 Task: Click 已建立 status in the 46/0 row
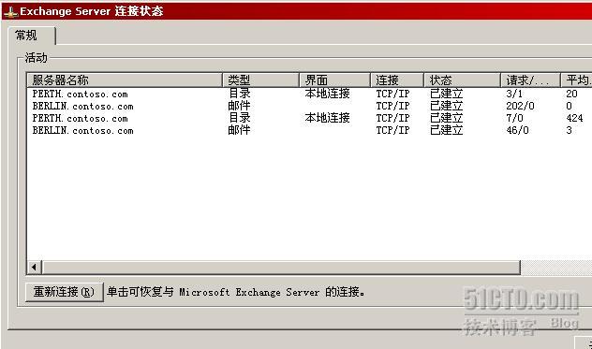click(x=446, y=131)
